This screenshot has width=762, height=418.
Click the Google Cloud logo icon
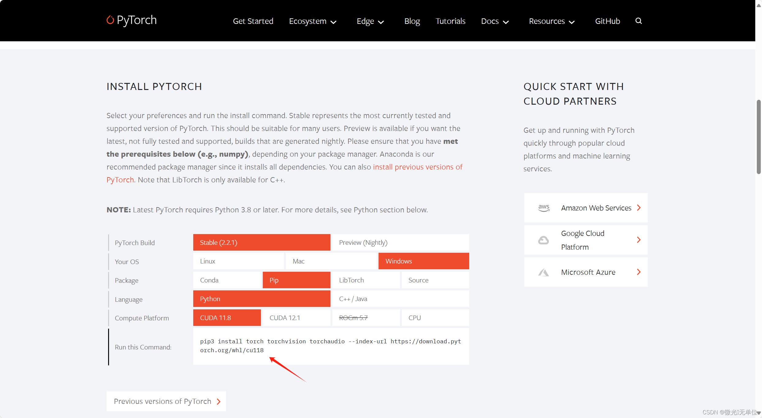(544, 240)
